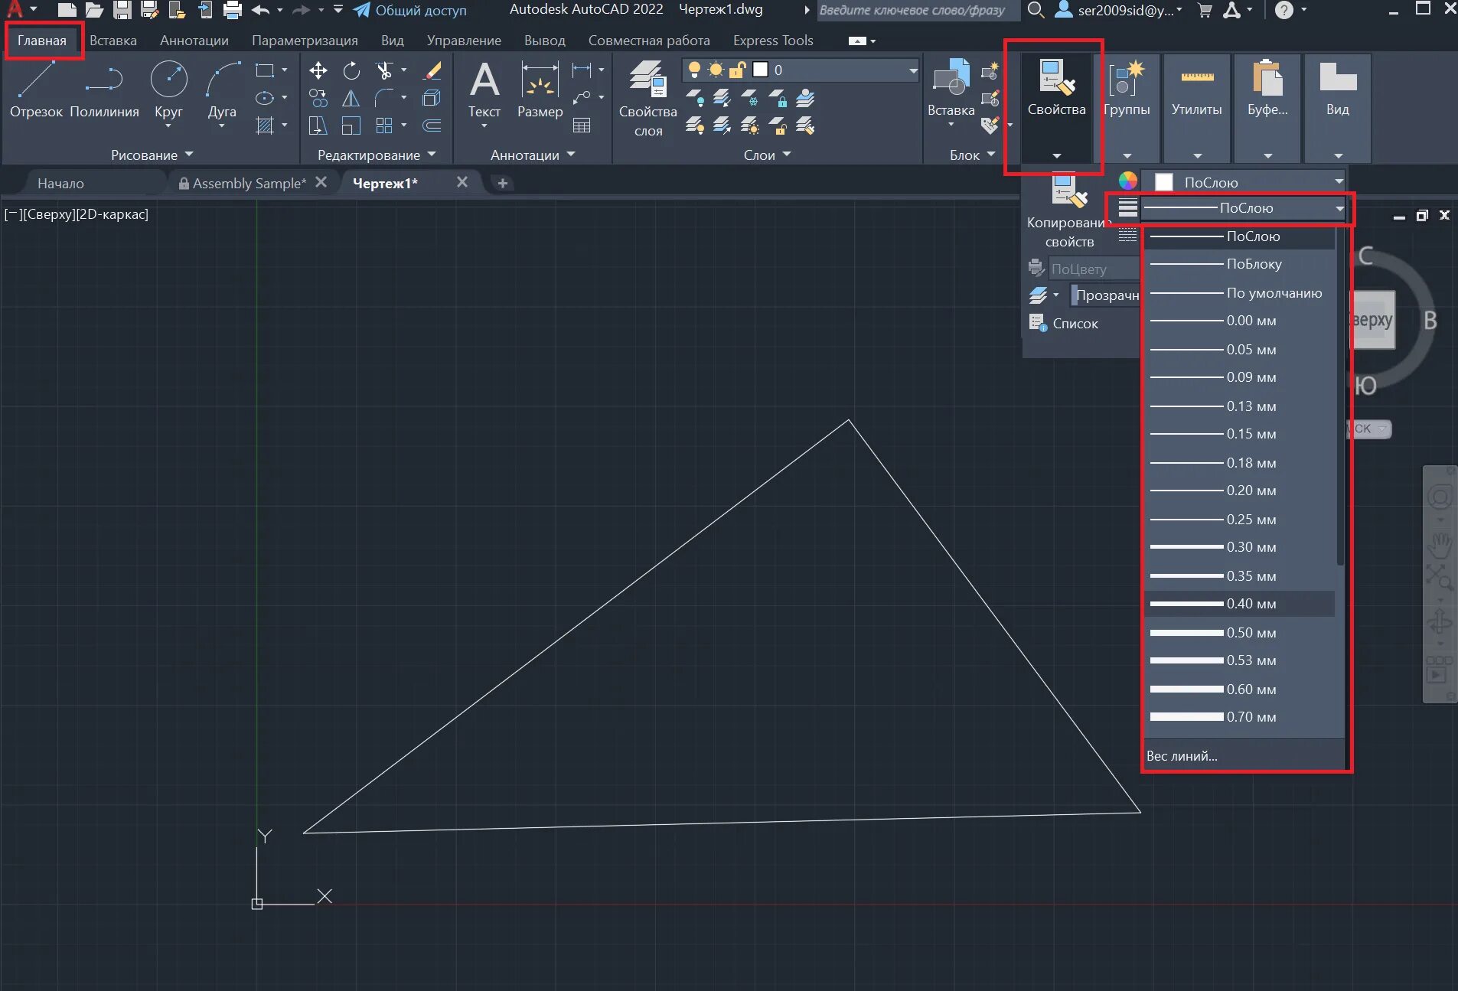The image size is (1458, 991).
Task: Expand the Блок panel
Action: click(x=973, y=155)
